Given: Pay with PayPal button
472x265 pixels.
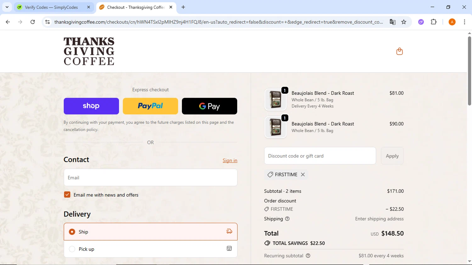Looking at the screenshot, I should [x=150, y=106].
